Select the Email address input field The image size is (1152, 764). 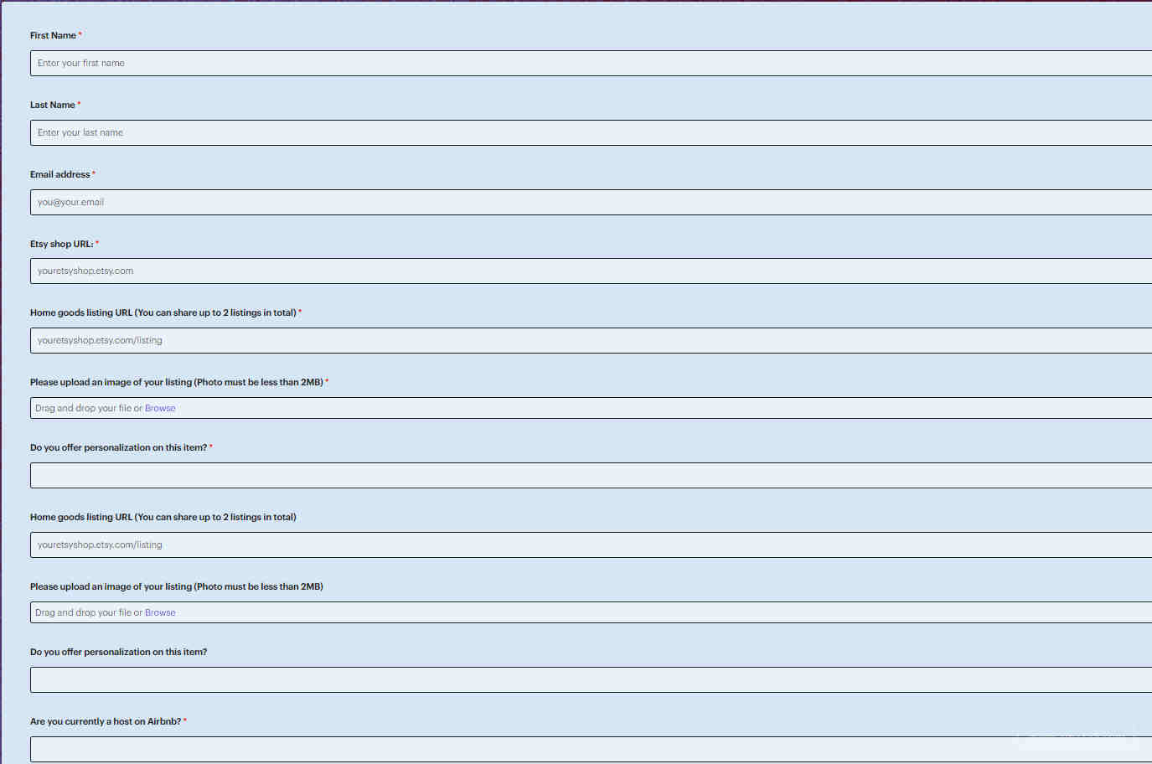point(586,202)
